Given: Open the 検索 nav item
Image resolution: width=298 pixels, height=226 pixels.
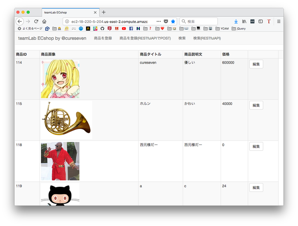Looking at the screenshot, I should (x=182, y=38).
